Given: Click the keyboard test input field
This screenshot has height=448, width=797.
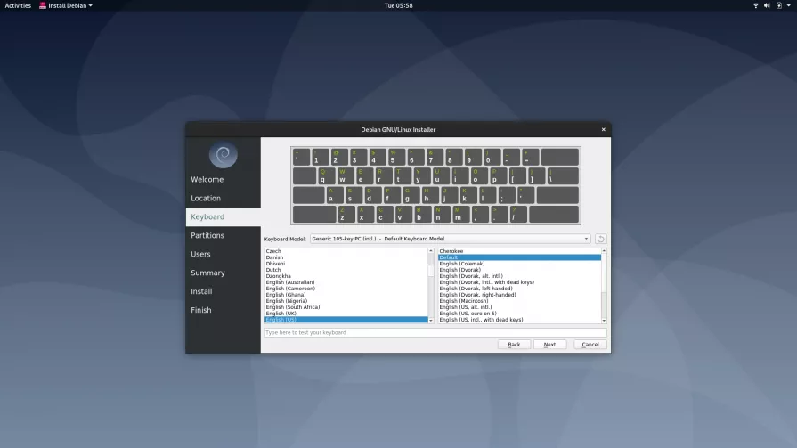Looking at the screenshot, I should [435, 332].
